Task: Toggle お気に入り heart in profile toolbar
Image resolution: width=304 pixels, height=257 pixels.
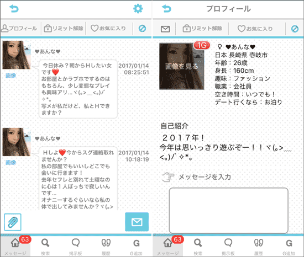Action: [255, 29]
